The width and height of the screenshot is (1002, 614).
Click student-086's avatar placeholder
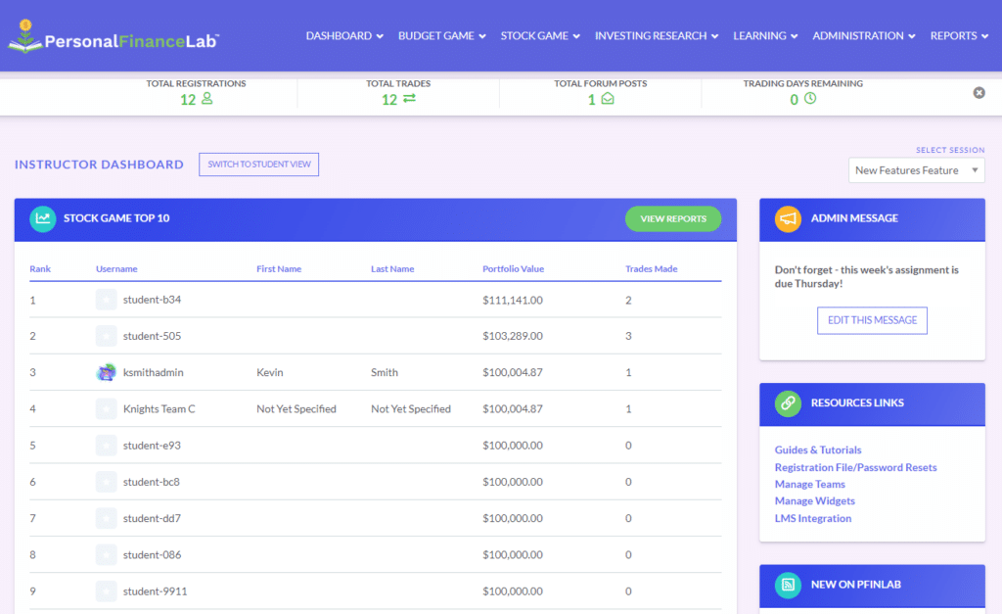[x=106, y=554]
